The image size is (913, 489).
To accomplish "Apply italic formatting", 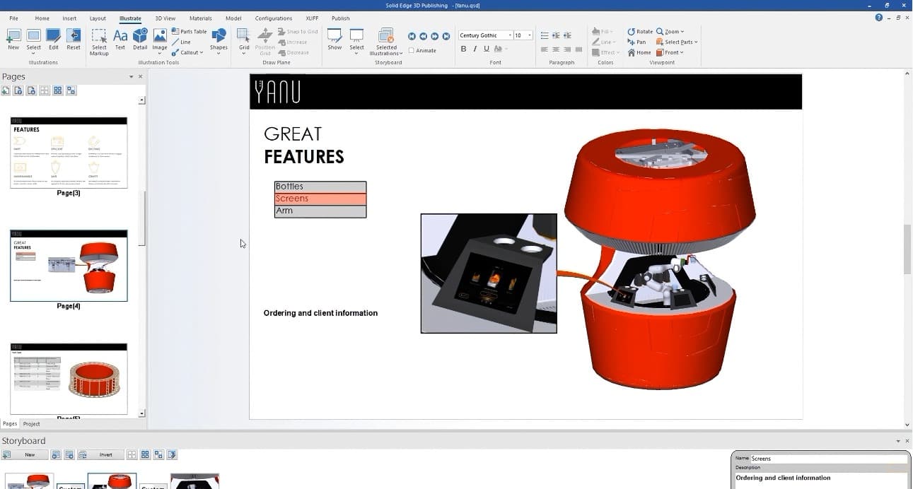I will 475,49.
